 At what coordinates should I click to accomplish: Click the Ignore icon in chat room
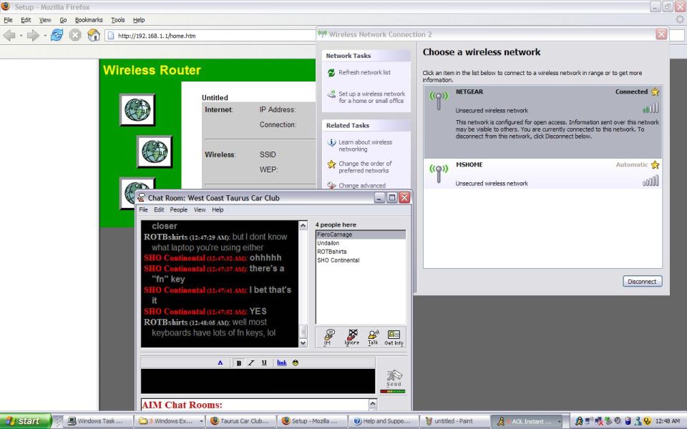pos(352,337)
